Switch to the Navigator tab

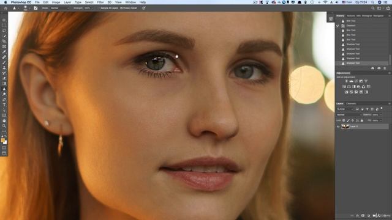click(379, 16)
